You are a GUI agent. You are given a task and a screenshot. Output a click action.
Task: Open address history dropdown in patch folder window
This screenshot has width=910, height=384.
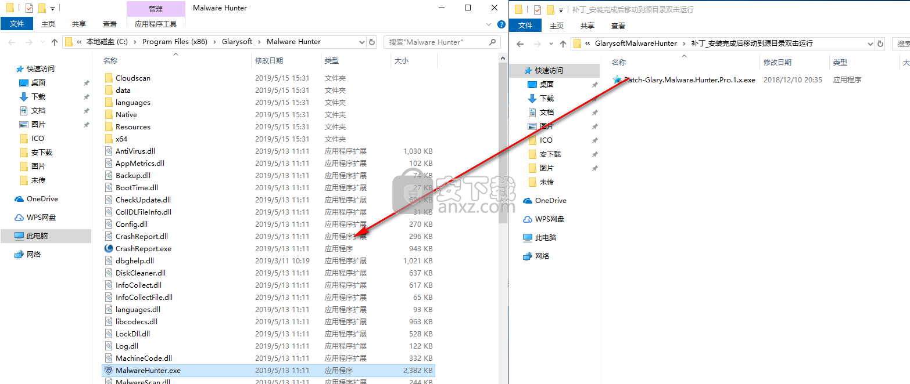pos(870,44)
